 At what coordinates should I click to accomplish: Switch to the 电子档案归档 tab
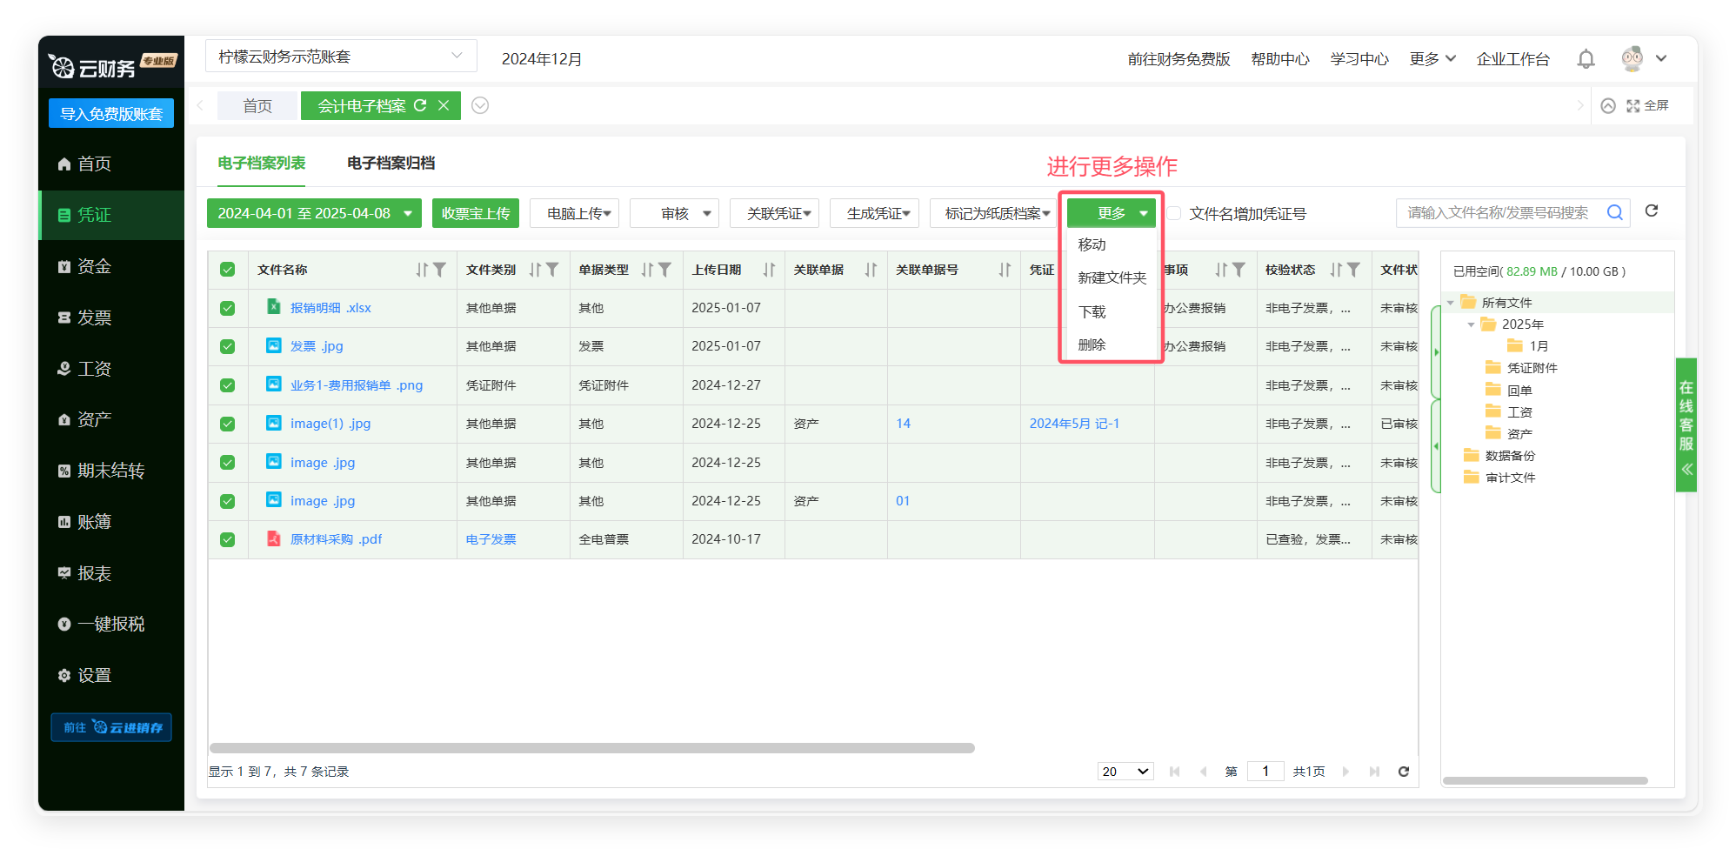pyautogui.click(x=391, y=164)
